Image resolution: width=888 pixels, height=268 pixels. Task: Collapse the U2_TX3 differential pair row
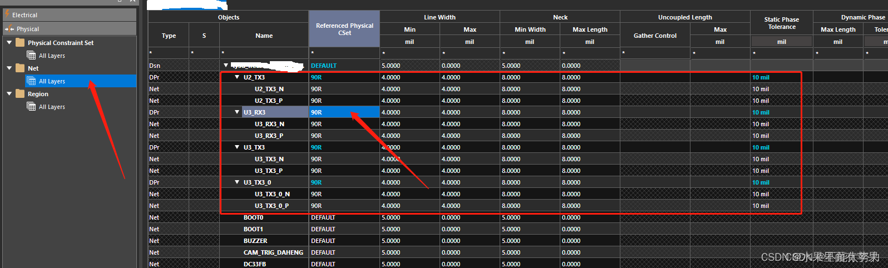[237, 77]
